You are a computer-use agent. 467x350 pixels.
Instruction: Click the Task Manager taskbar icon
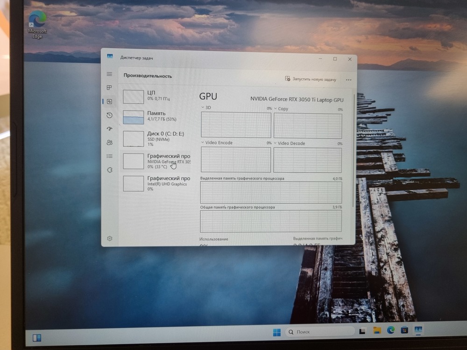(x=418, y=329)
